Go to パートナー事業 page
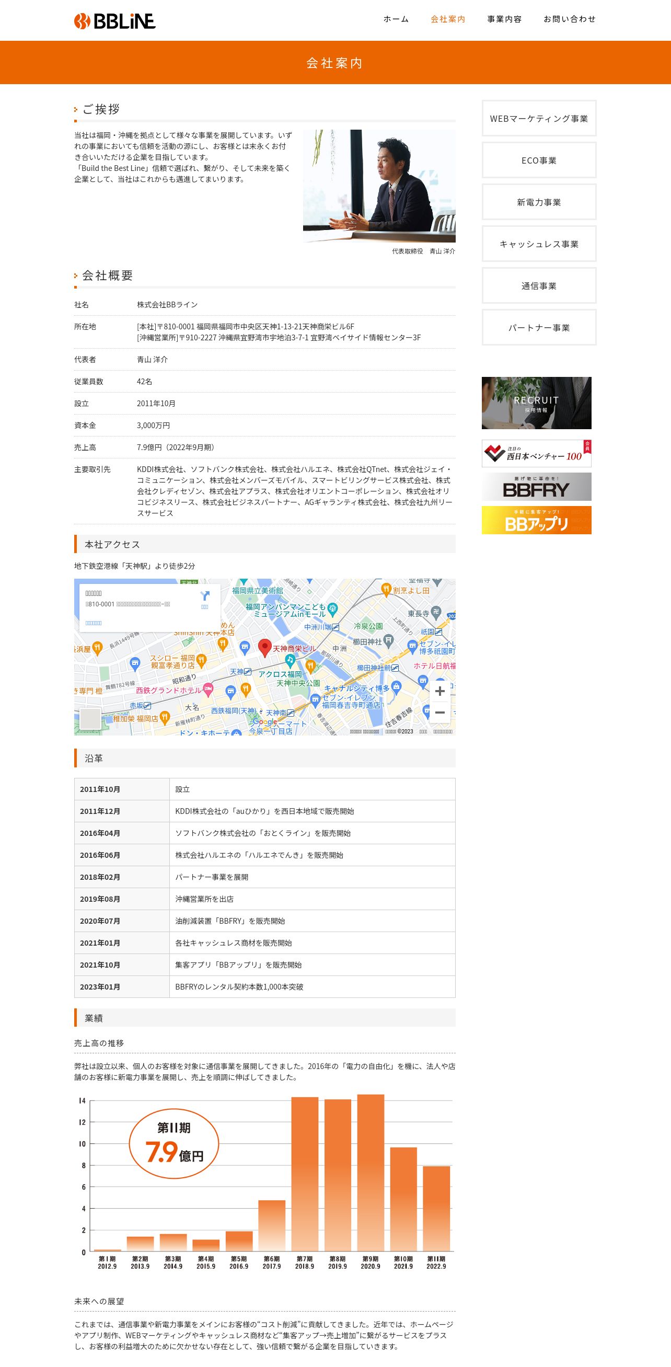The image size is (671, 1367). pos(539,328)
